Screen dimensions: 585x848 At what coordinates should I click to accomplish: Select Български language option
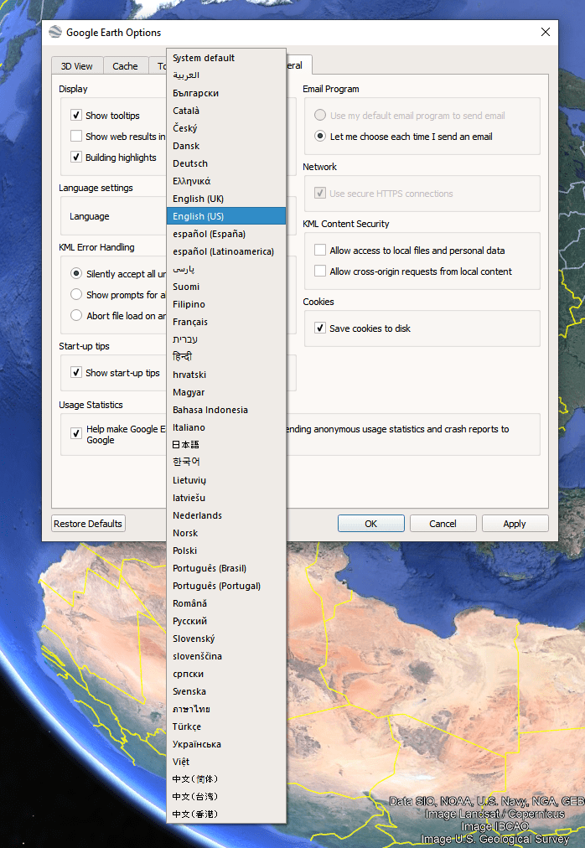tap(226, 93)
